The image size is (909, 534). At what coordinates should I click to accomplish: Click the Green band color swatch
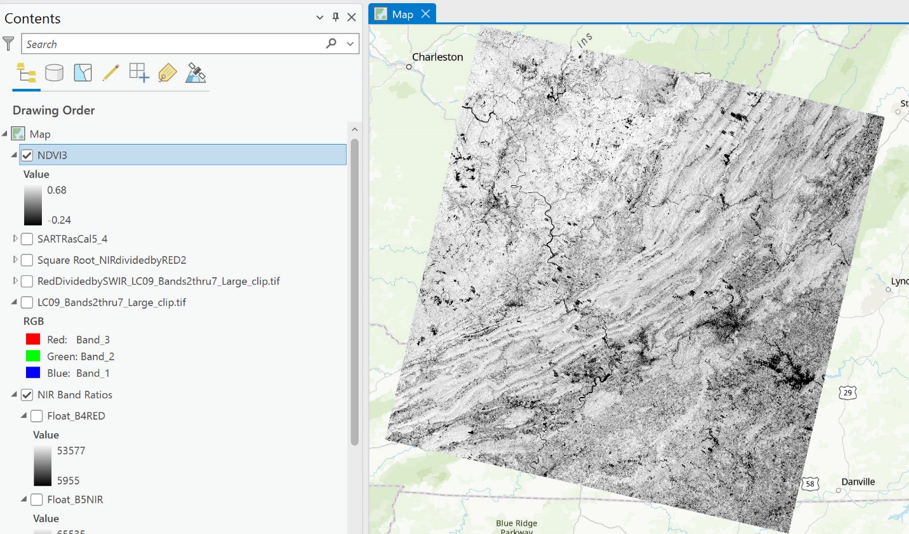pyautogui.click(x=33, y=356)
